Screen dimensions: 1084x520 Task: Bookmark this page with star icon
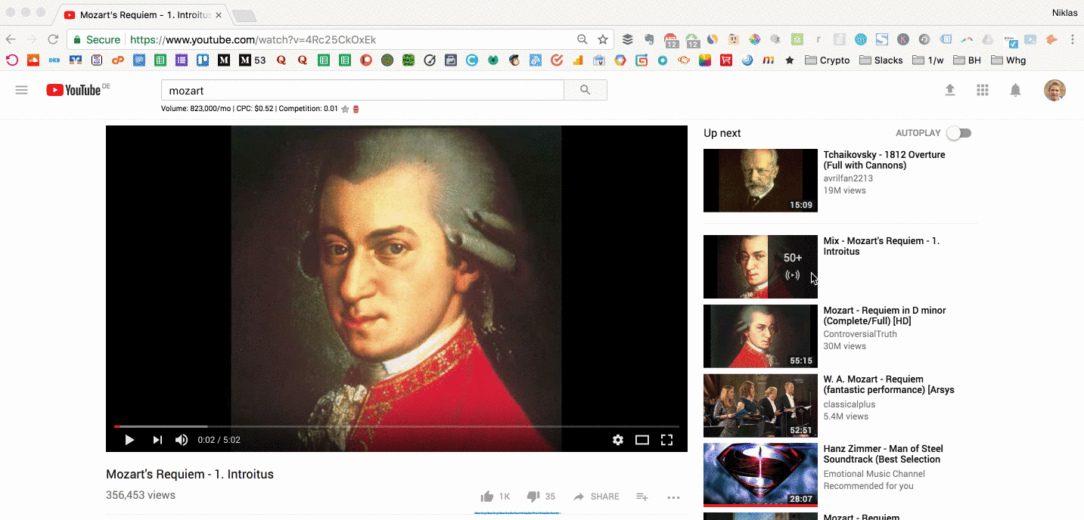tap(603, 39)
